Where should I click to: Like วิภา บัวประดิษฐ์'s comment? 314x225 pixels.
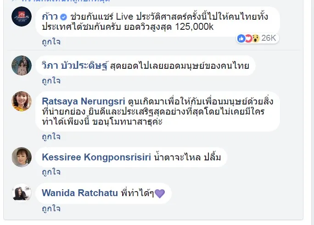point(51,81)
